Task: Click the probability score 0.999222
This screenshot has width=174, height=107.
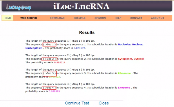Action: pos(54,77)
